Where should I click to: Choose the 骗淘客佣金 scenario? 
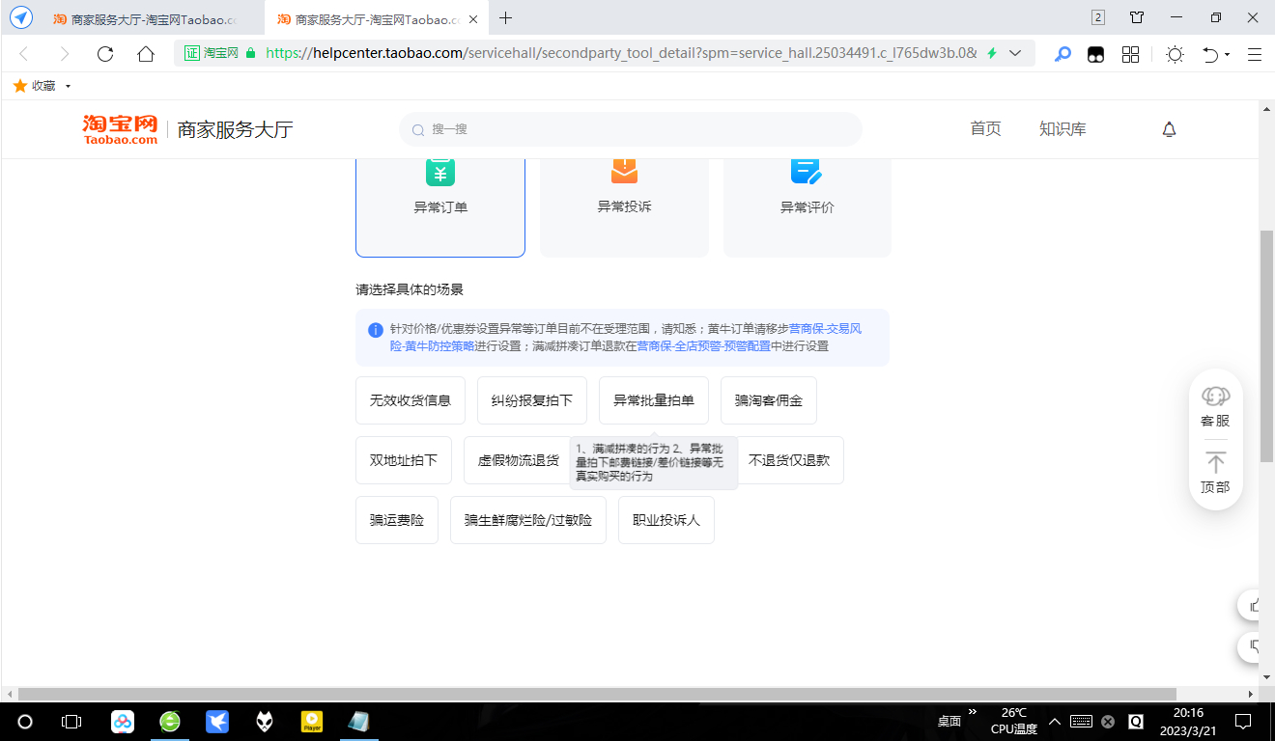point(769,400)
